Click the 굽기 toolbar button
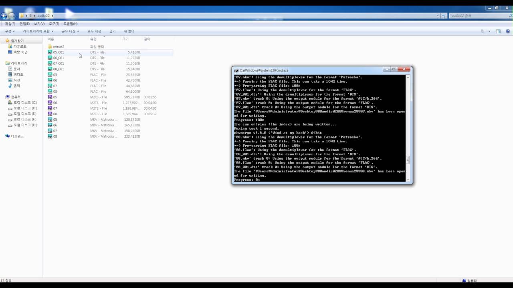This screenshot has width=513, height=288. 112,31
